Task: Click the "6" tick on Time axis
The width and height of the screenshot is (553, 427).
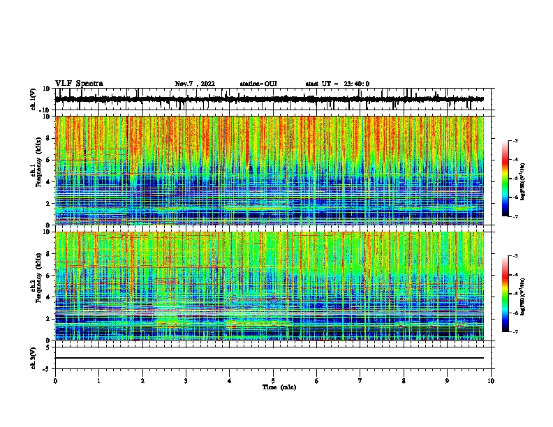Action: pyautogui.click(x=317, y=381)
